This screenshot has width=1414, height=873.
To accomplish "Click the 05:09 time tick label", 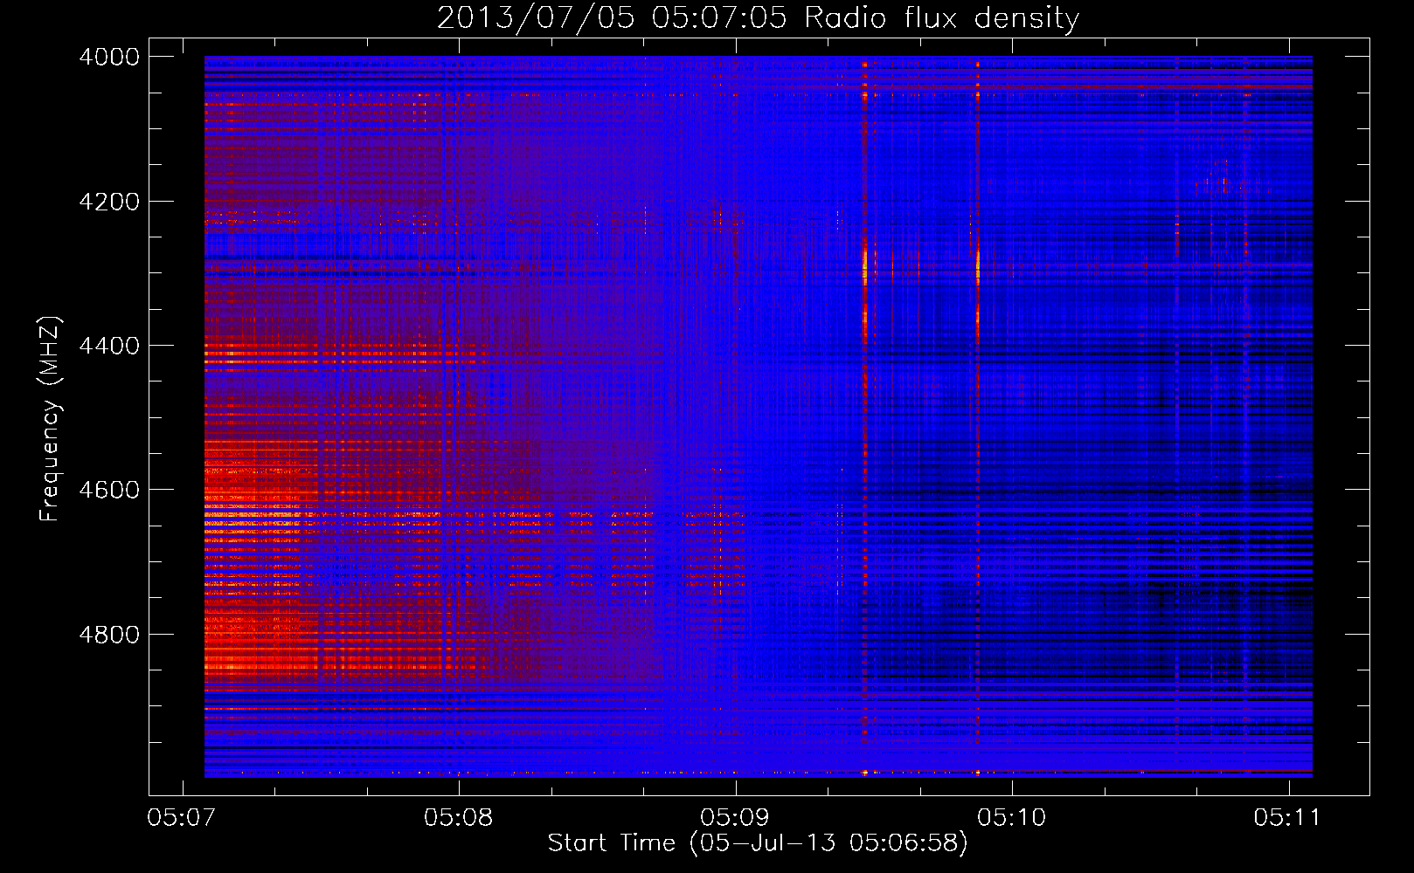I will tap(735, 817).
